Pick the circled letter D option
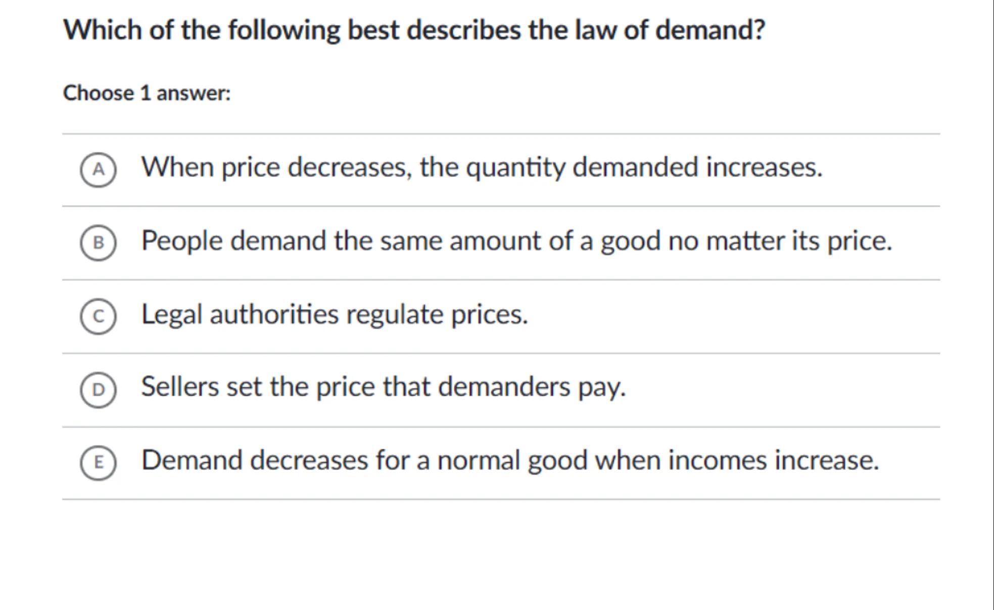Image resolution: width=994 pixels, height=610 pixels. point(98,390)
